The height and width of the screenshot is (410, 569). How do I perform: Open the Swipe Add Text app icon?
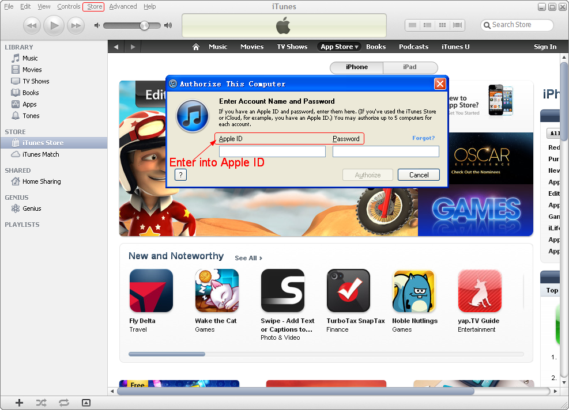click(x=282, y=290)
